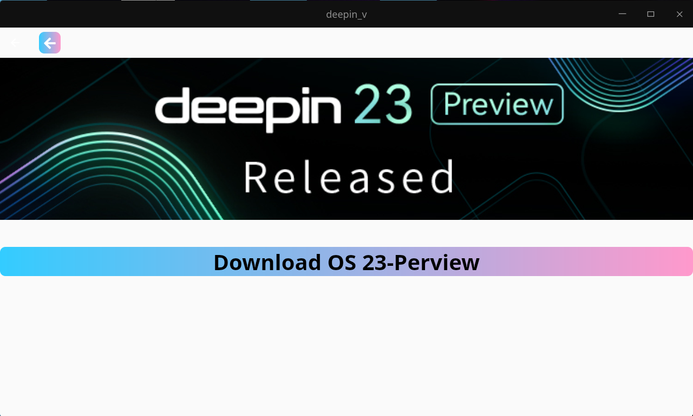Close the deepin_v window

coord(679,14)
